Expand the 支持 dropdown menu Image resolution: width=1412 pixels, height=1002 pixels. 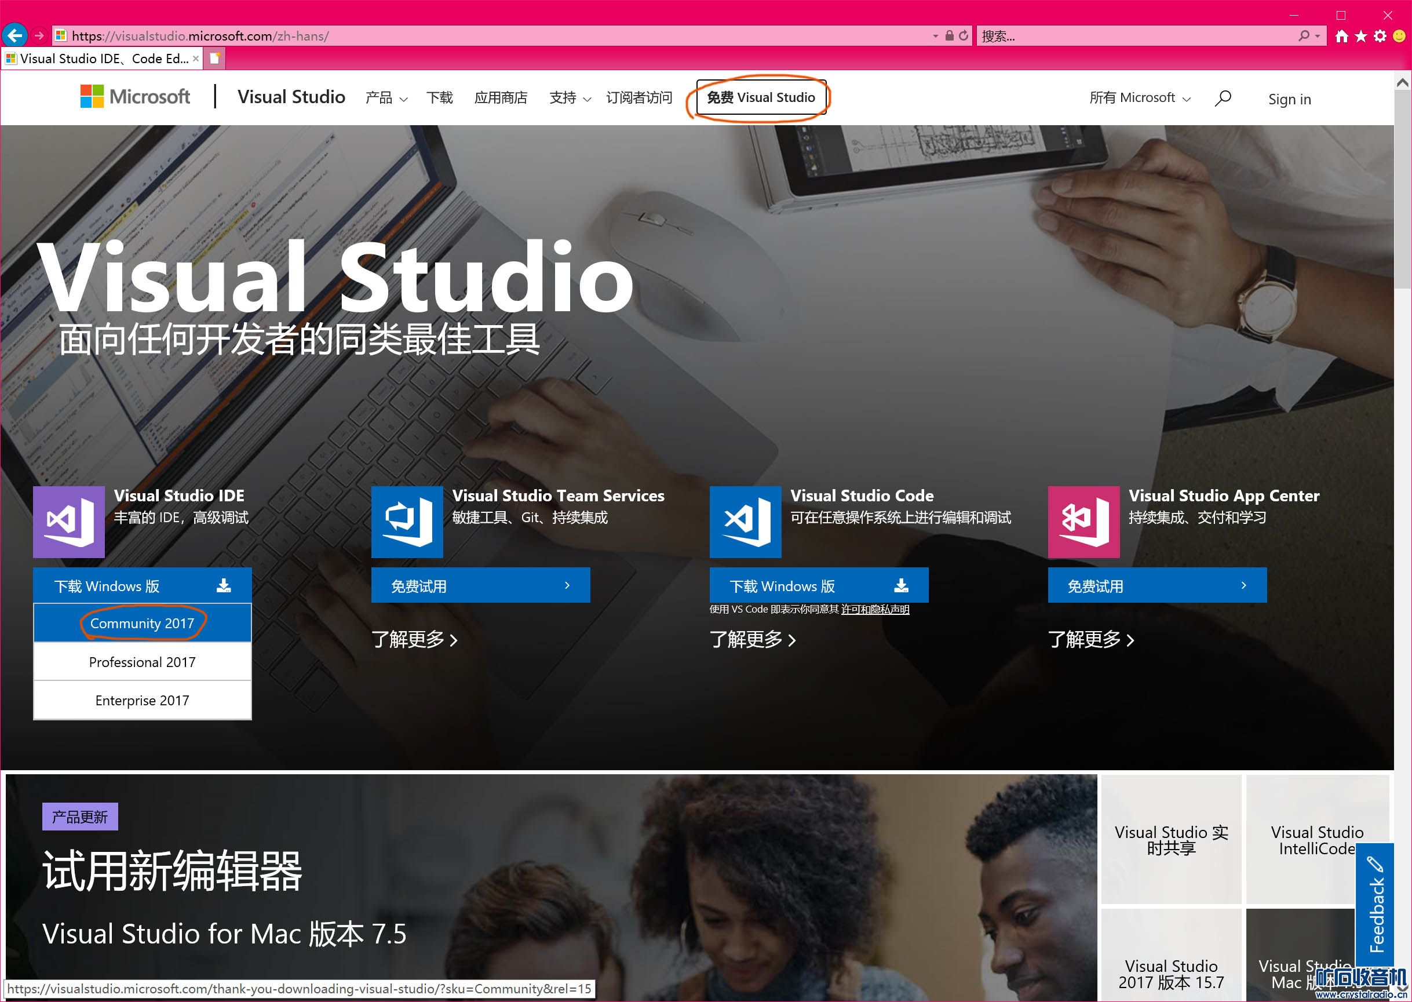pos(570,98)
